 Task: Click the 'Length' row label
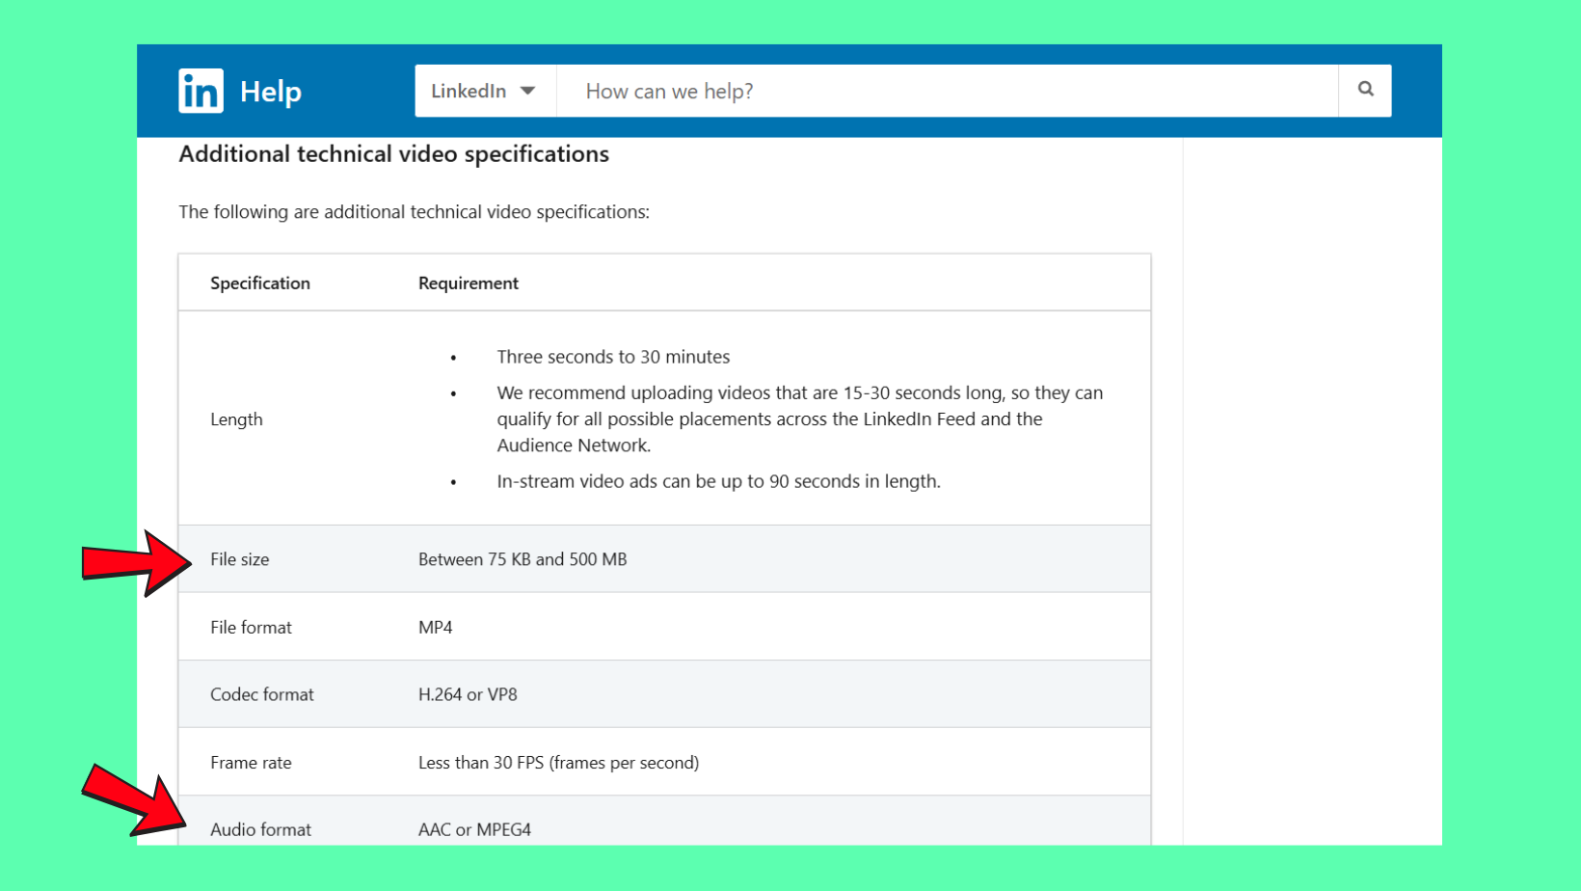tap(236, 419)
